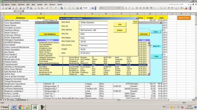This screenshot has width=197, height=110.
Task: Expand the Undo history dropdown arrow
Action: (x=53, y=8)
